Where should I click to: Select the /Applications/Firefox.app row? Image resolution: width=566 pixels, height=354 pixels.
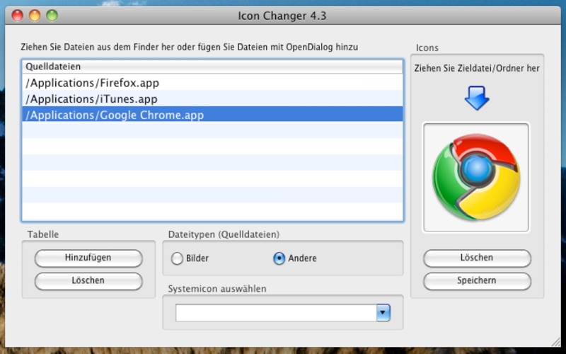(212, 83)
